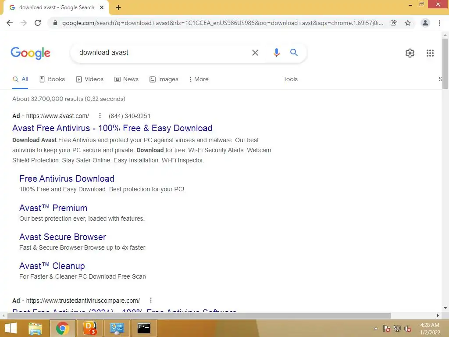Image resolution: width=449 pixels, height=337 pixels.
Task: Open the Chrome three-dot menu
Action: point(439,23)
